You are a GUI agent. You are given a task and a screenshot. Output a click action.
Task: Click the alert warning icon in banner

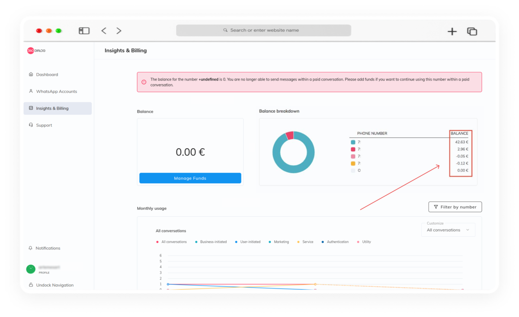144,82
